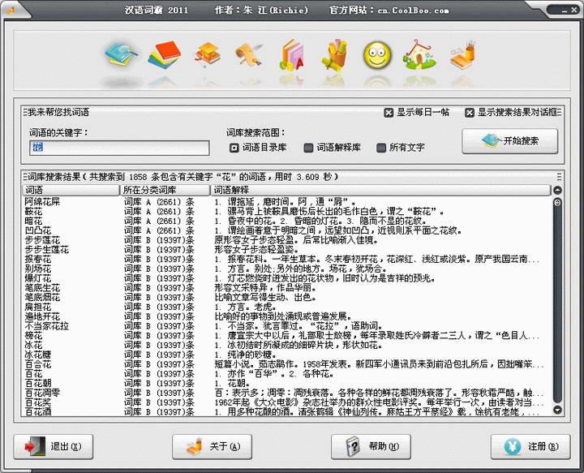Select the result row 阿绵花屎
The image size is (584, 473).
tap(287, 202)
